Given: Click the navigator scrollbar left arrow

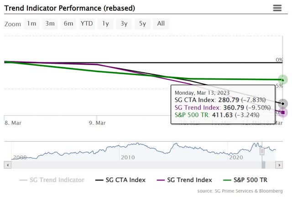Looking at the screenshot, I should coord(6,164).
